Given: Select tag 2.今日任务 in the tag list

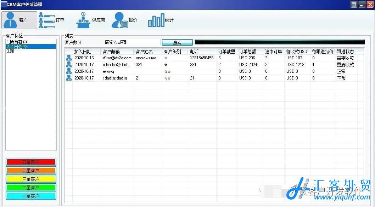Looking at the screenshot, I should coord(31,47).
